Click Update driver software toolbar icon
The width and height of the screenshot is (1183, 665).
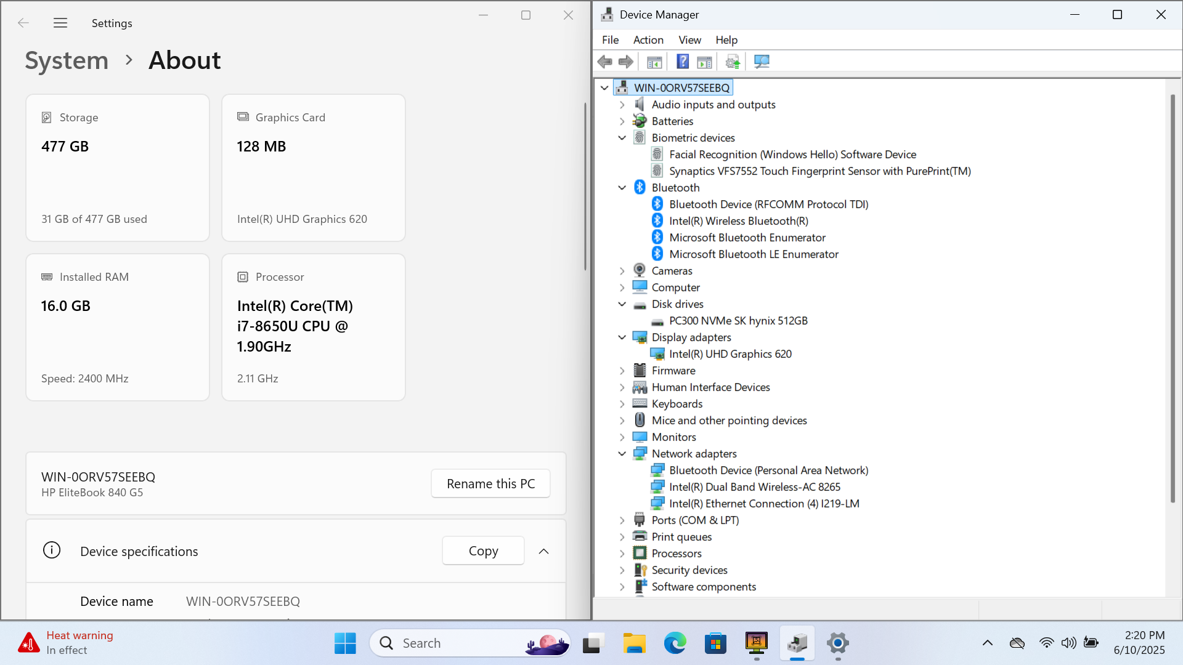coord(733,62)
